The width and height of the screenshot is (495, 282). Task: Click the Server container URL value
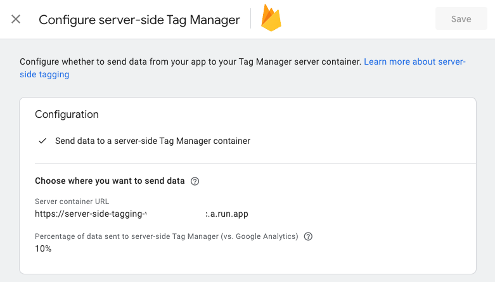[x=141, y=214]
